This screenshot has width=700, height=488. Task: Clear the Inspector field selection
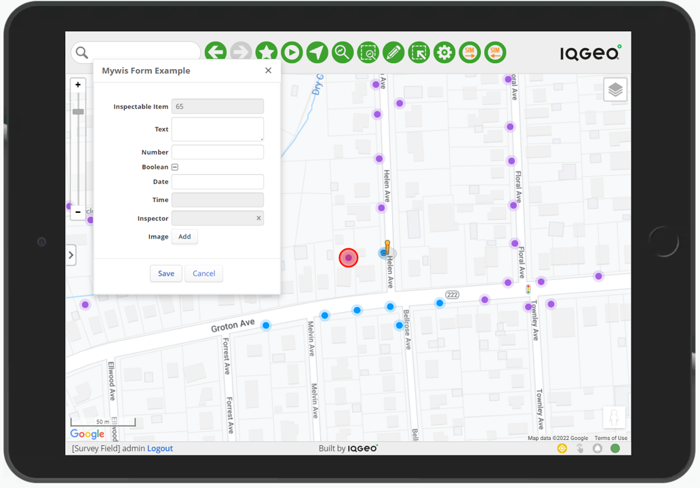[x=258, y=218]
